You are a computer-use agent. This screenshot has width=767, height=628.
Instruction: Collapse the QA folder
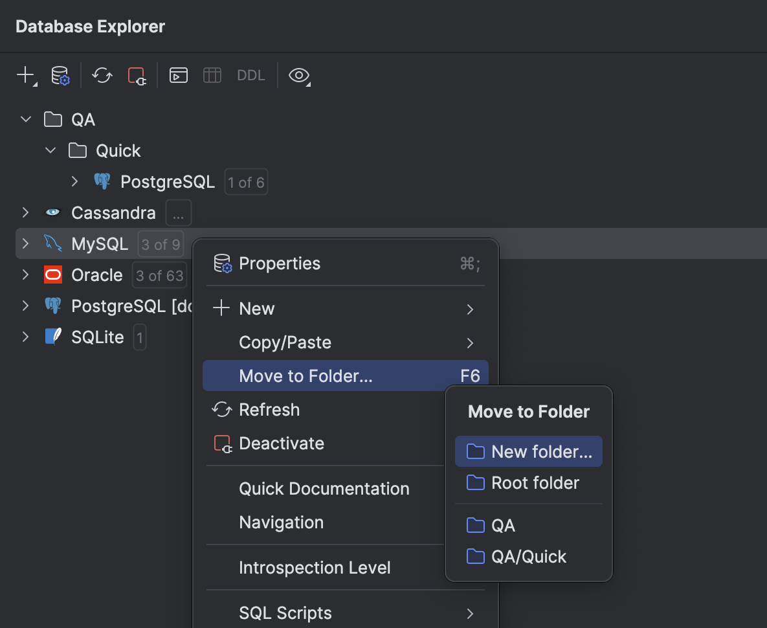point(25,119)
